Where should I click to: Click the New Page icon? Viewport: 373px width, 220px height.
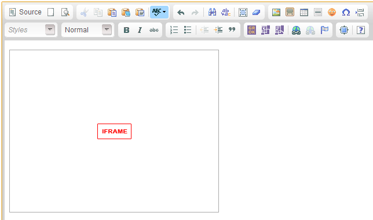[50, 12]
